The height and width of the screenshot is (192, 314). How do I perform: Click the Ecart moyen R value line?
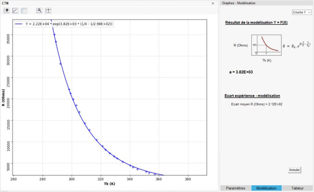(x=257, y=104)
